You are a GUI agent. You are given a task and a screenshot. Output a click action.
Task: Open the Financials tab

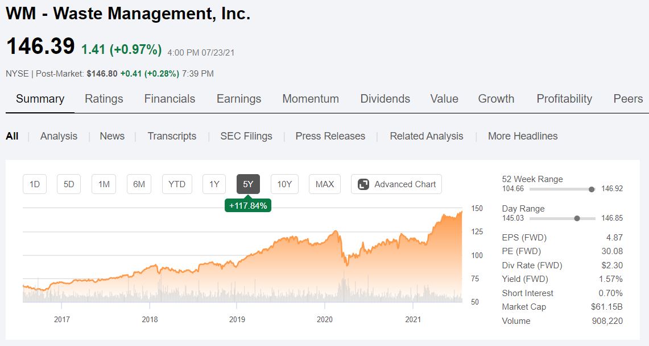(170, 99)
